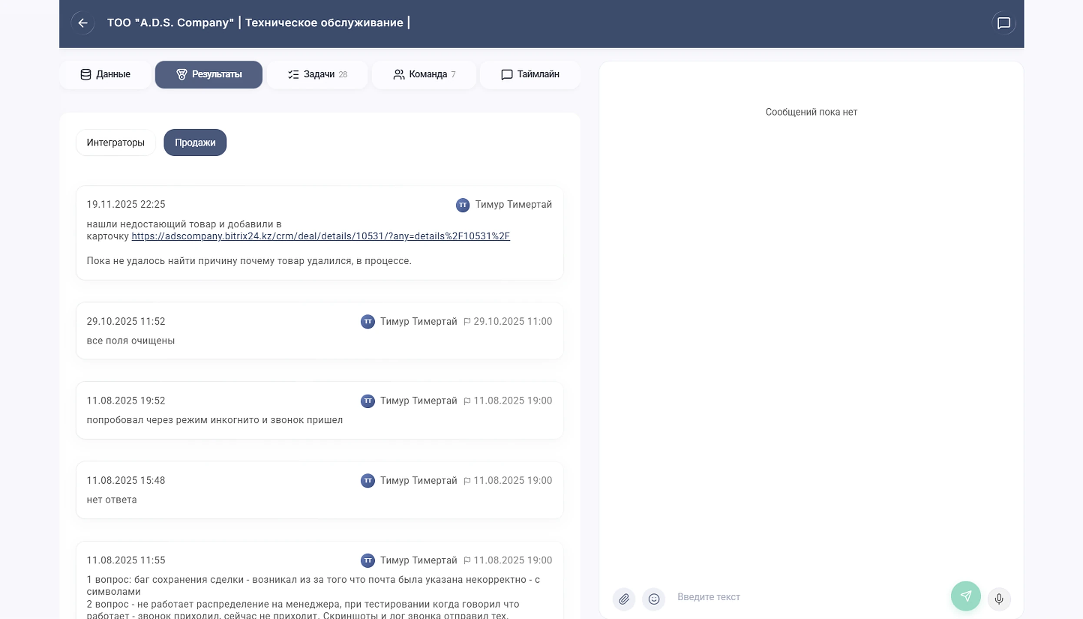Click the timestamp 11.08.2025 11:55
The width and height of the screenshot is (1083, 619).
pyautogui.click(x=126, y=560)
